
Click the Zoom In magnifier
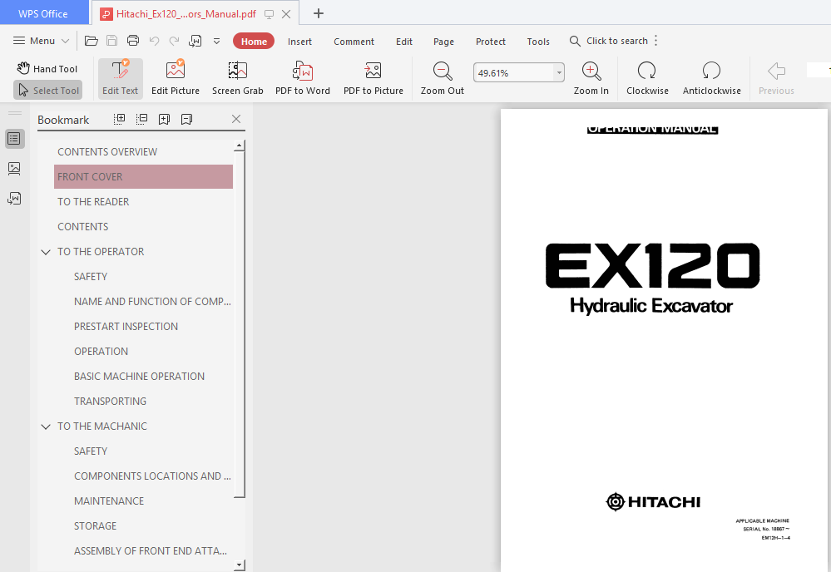pyautogui.click(x=591, y=78)
